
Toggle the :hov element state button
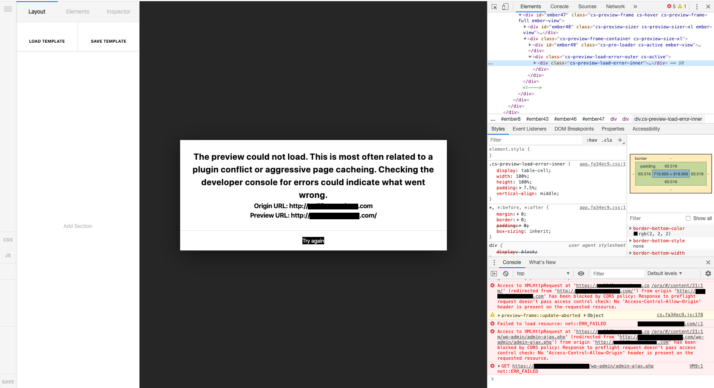[x=592, y=140]
